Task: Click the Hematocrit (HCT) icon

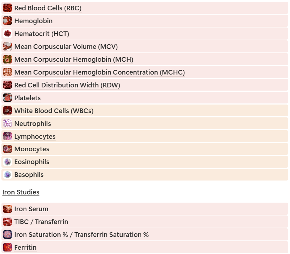Action: [x=7, y=34]
